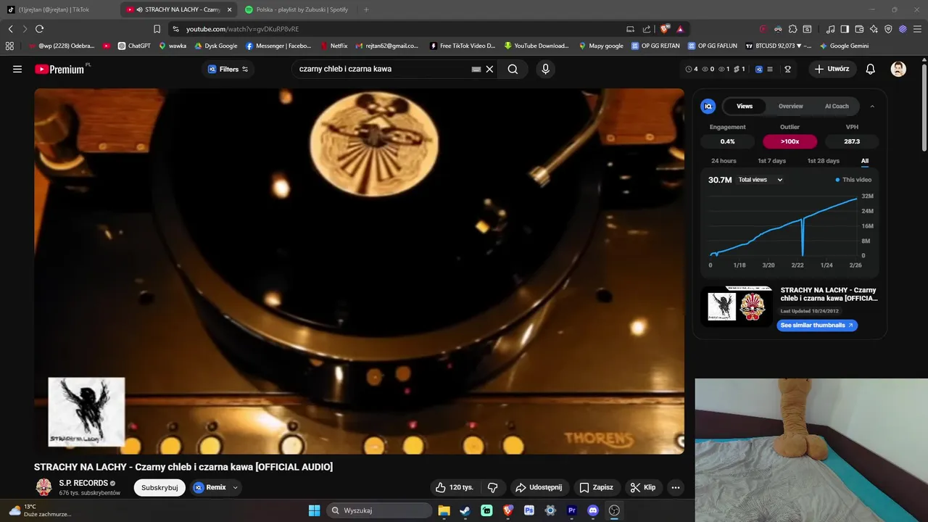
Task: Click the magnifier search button
Action: tap(513, 69)
